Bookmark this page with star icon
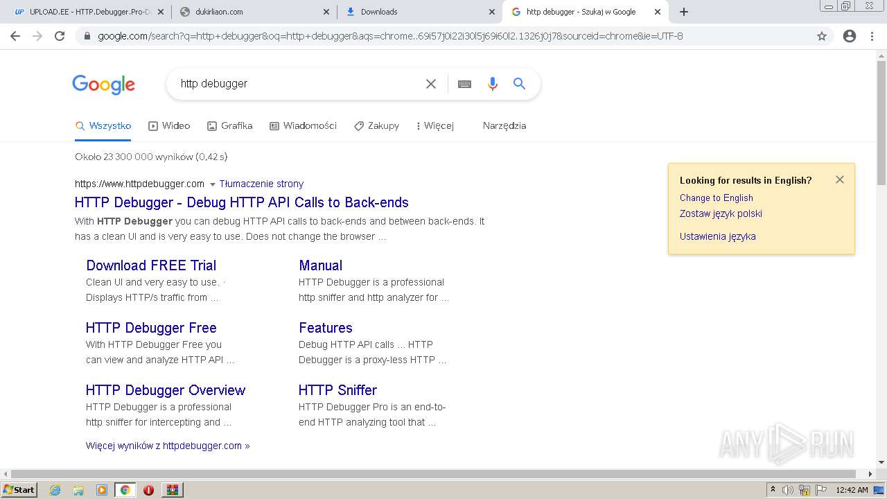 point(822,36)
